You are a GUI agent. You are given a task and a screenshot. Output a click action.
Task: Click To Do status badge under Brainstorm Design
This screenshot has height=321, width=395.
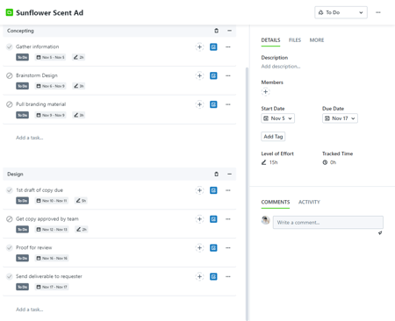coord(22,86)
